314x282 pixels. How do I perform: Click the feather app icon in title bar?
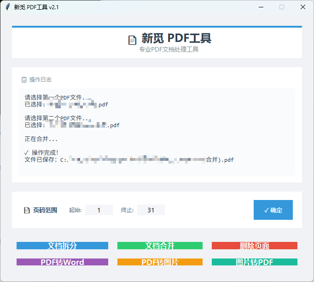pyautogui.click(x=8, y=7)
